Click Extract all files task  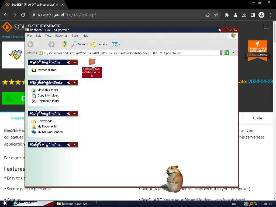point(47,70)
